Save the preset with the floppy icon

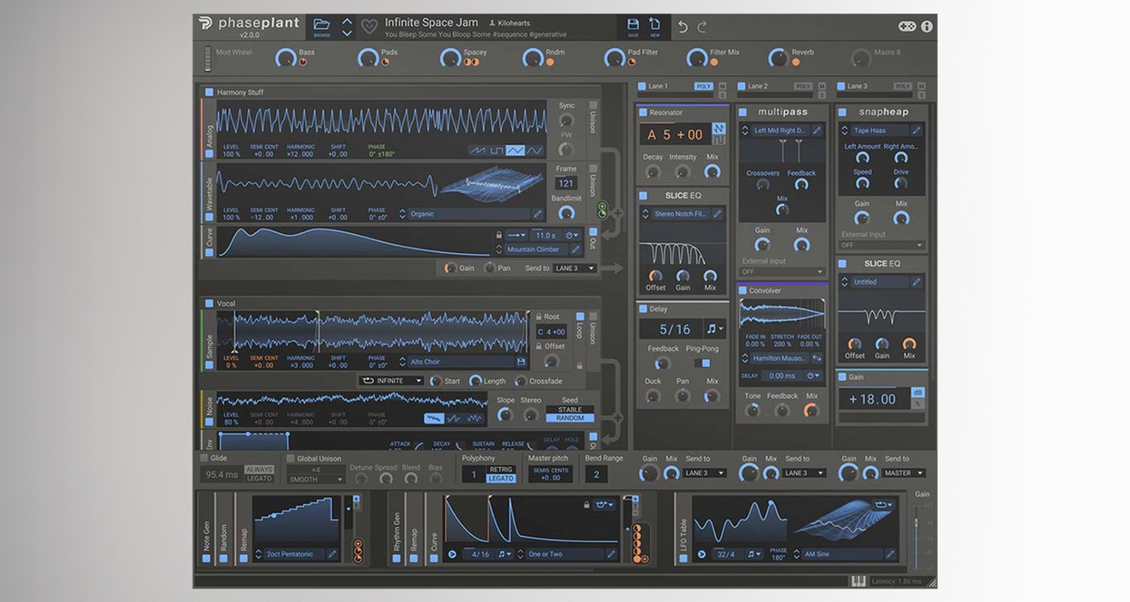[633, 26]
